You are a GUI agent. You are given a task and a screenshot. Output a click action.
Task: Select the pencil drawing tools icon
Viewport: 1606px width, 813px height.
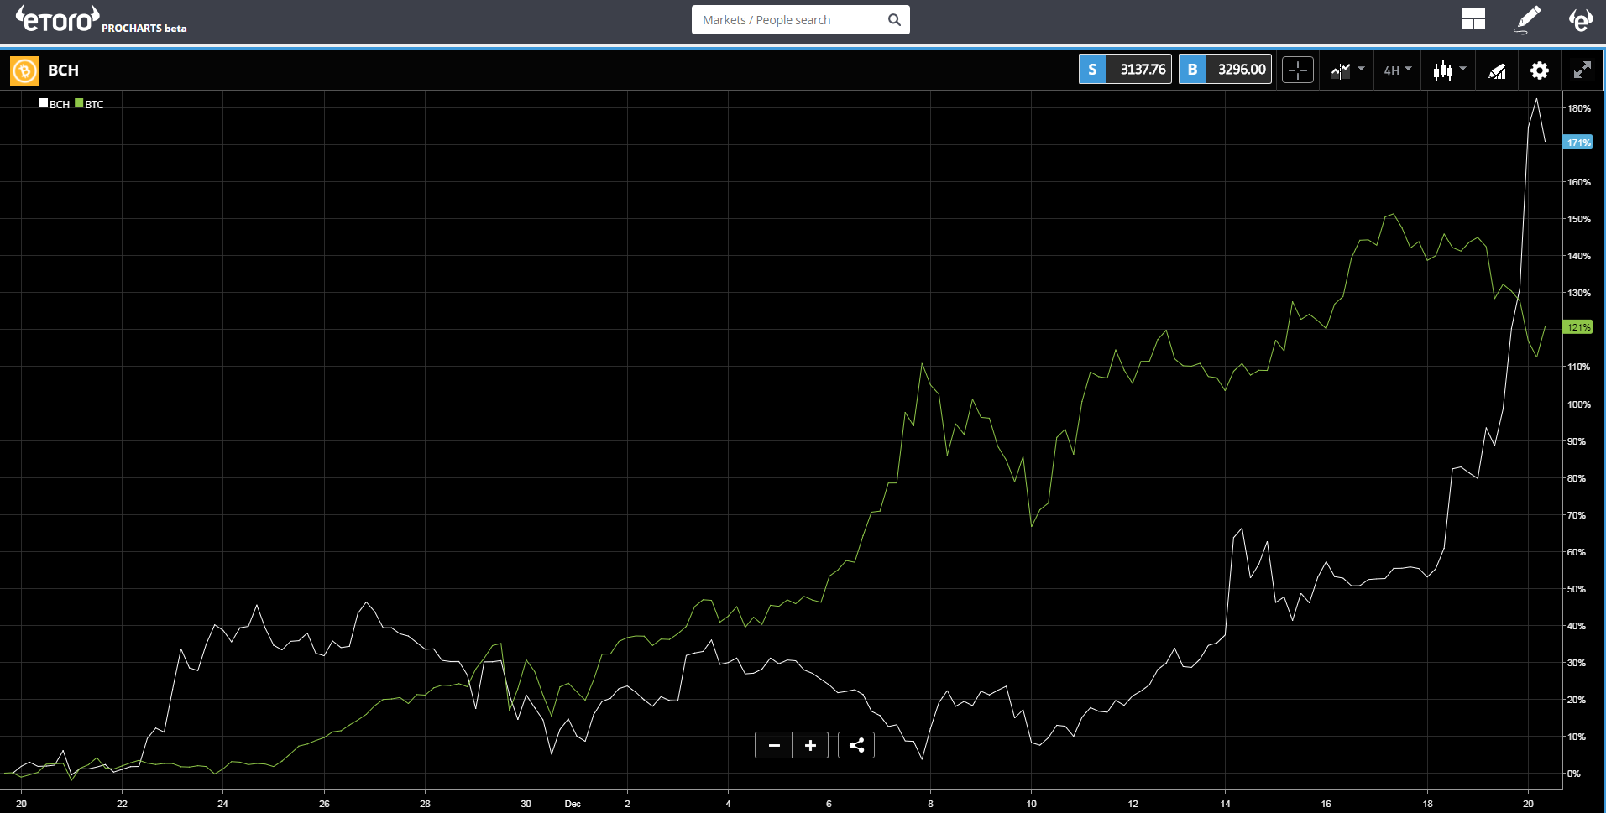[1527, 19]
